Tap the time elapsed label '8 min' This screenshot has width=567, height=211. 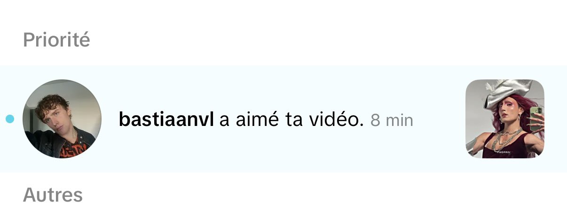[x=392, y=121]
